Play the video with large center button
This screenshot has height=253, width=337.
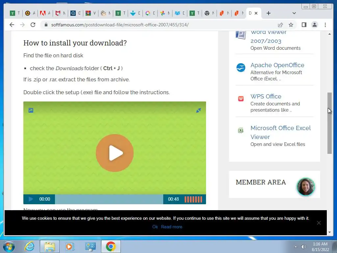(115, 153)
